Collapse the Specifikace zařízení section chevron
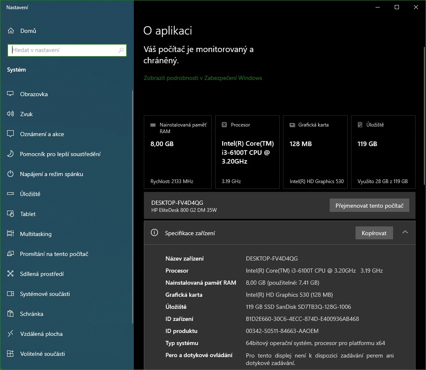426x370 pixels. pos(405,233)
